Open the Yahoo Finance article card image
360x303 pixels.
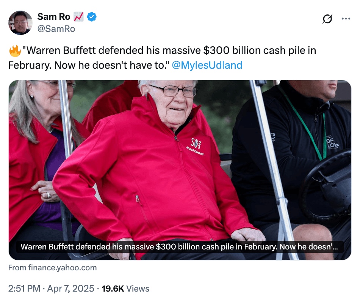click(x=180, y=170)
